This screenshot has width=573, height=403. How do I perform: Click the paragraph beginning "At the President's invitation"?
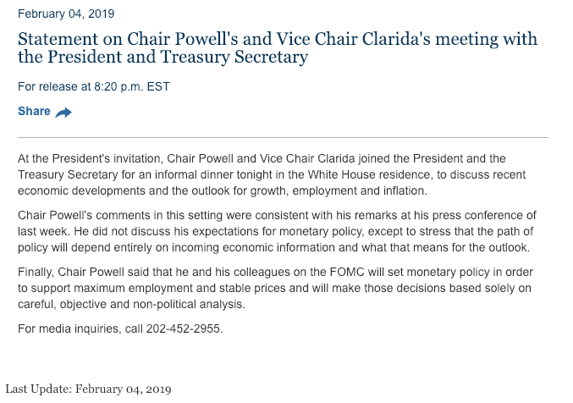(273, 174)
